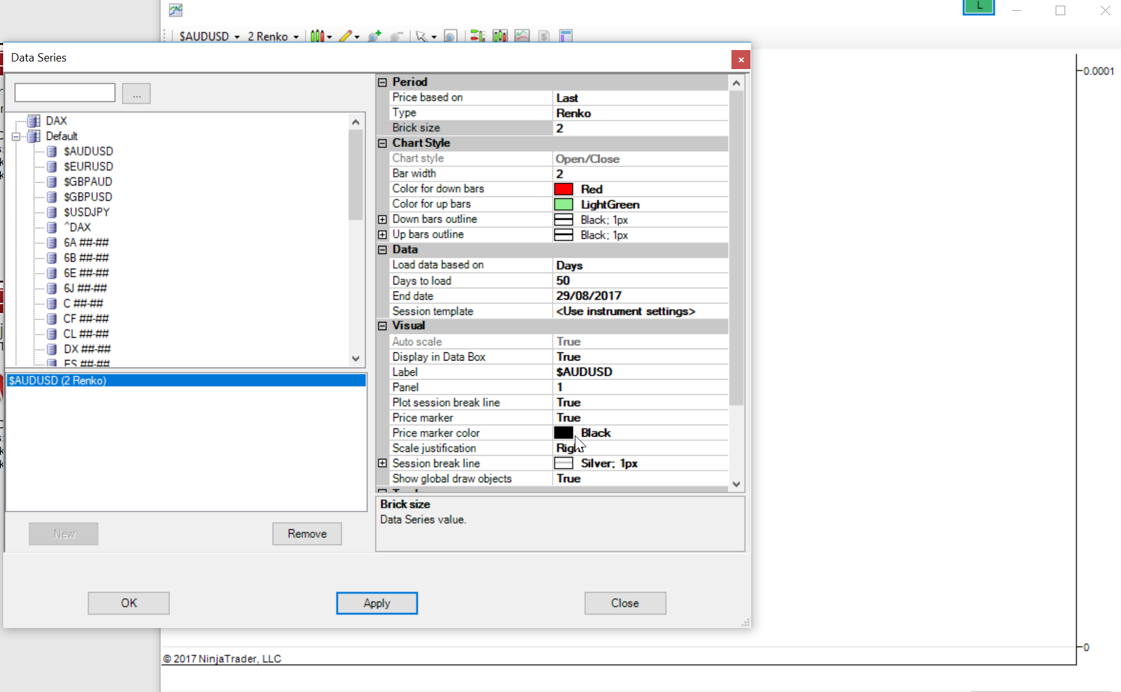Click property grid scrollbar down arrow
Screen dimensions: 1121x692
click(736, 484)
